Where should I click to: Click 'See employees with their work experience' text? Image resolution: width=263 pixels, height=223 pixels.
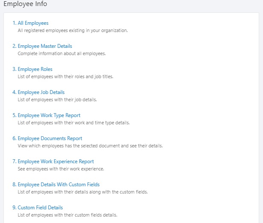61,169
